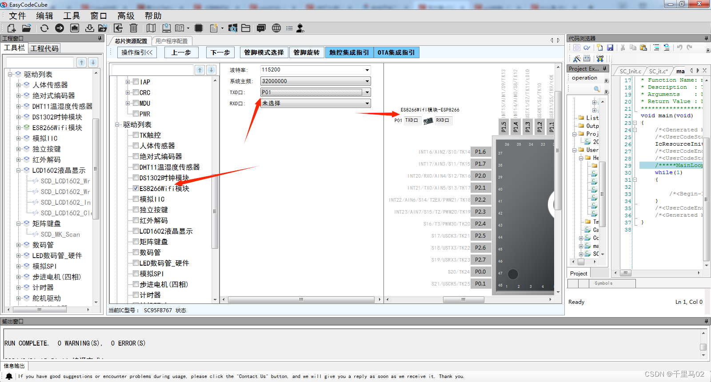
Task: Collapse the 驱动列表 node in center tree
Action: 118,124
